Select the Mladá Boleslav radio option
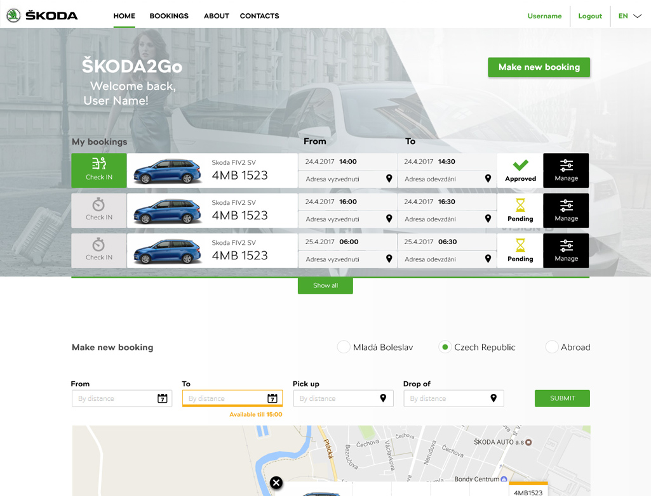Screen dimensions: 651x496 coord(344,347)
